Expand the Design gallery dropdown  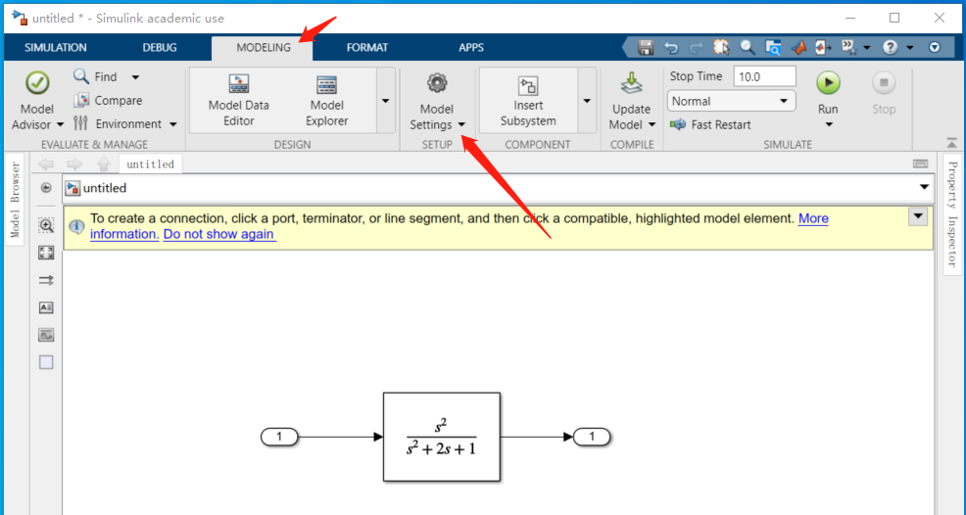(386, 101)
